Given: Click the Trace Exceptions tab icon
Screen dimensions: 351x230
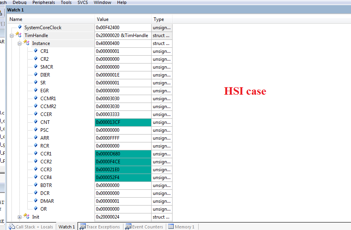Looking at the screenshot, I should click(83, 227).
